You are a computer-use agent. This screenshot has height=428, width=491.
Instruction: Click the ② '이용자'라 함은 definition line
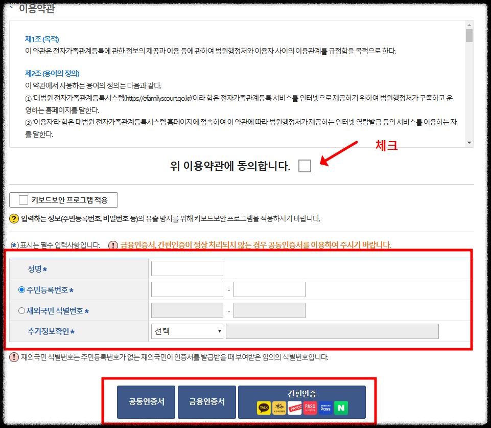click(x=241, y=128)
